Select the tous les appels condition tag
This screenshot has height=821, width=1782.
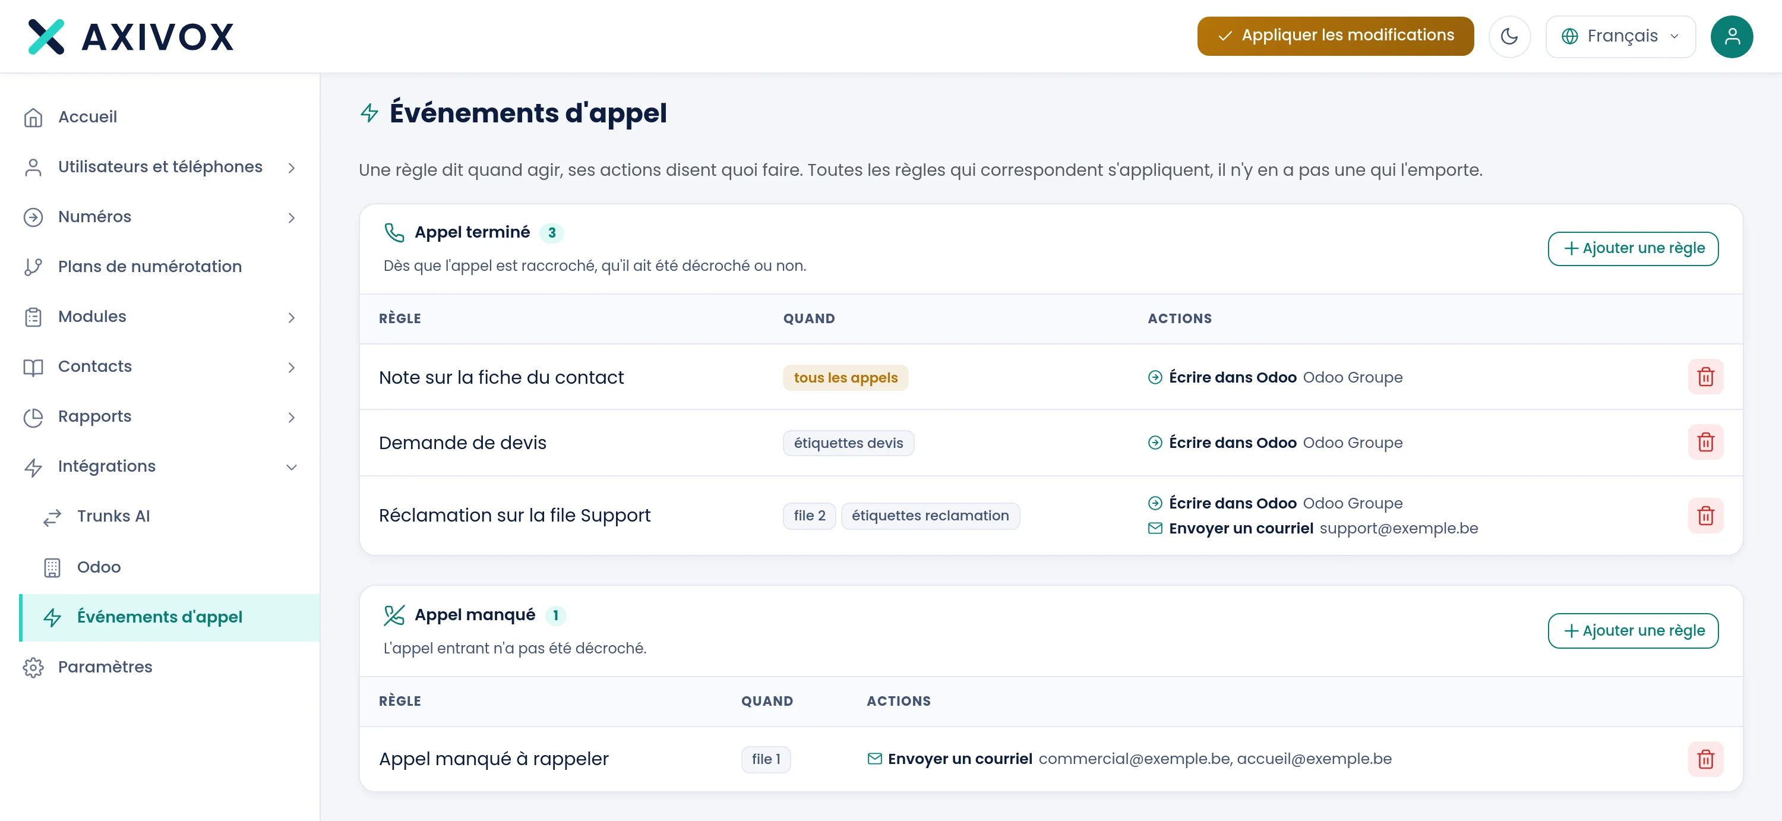(845, 378)
